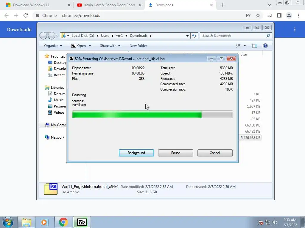
Task: Switch to Chrome from taskbar
Action: click(x=63, y=222)
